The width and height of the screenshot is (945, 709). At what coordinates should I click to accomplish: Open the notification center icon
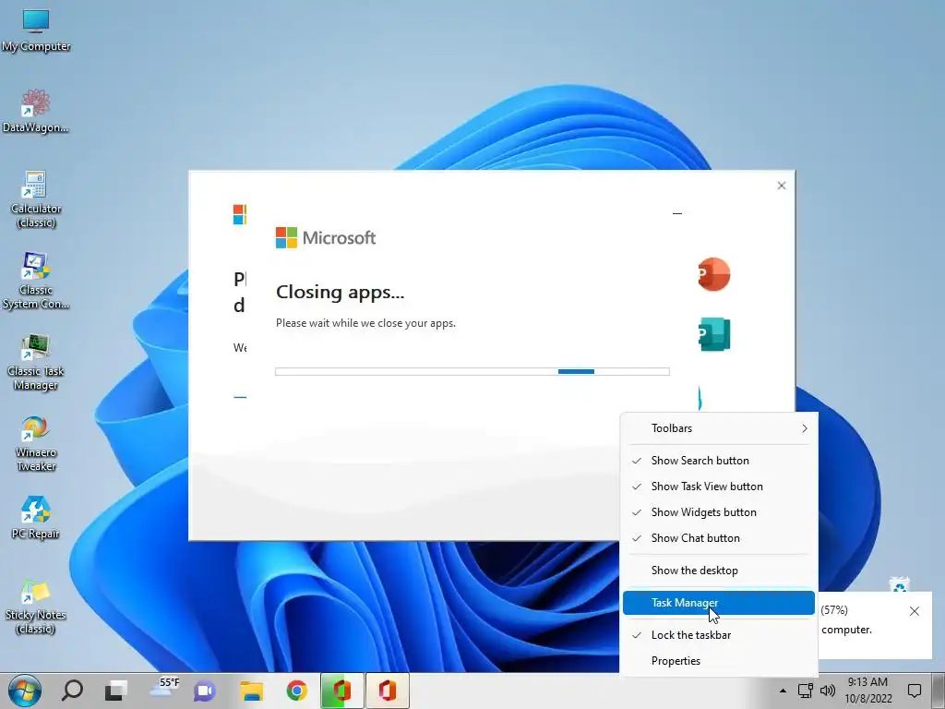[915, 691]
